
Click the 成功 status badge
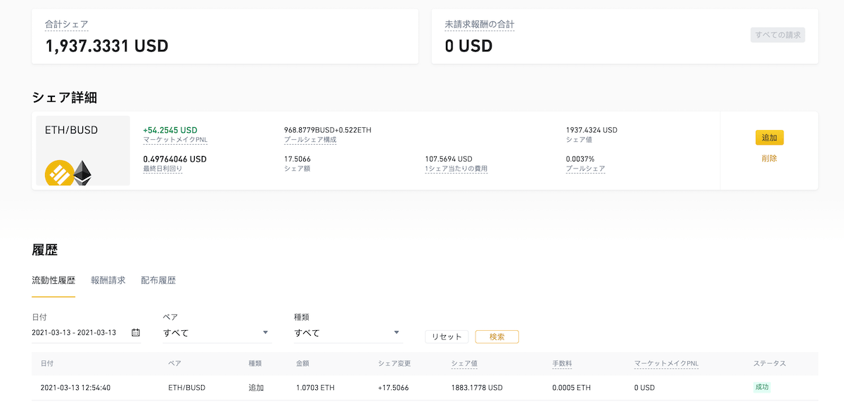coord(762,387)
